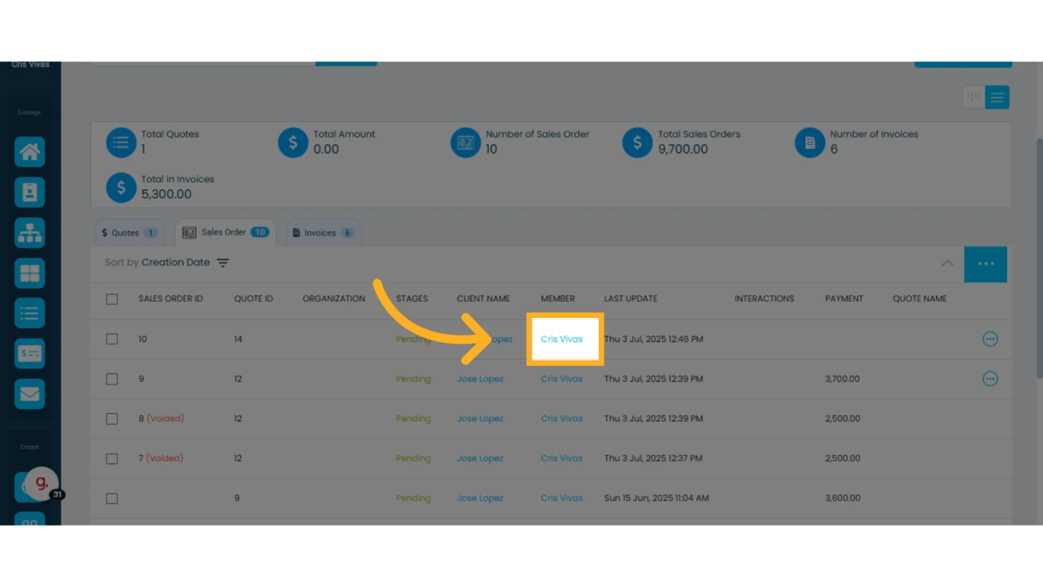
Task: Open row options for sales order 10
Action: coord(990,339)
